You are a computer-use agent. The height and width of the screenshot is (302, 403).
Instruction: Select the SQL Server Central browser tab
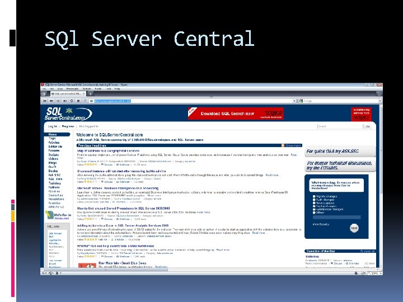[68, 94]
